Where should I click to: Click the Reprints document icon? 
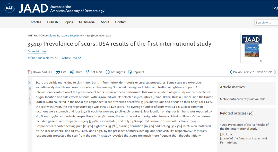130,72
